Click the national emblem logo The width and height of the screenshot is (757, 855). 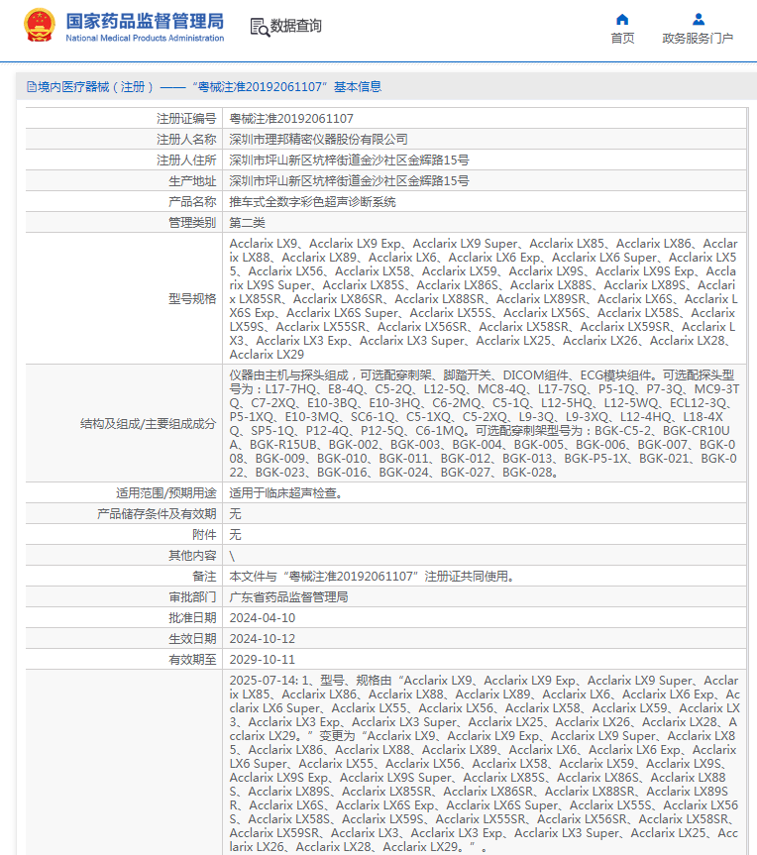tap(40, 26)
